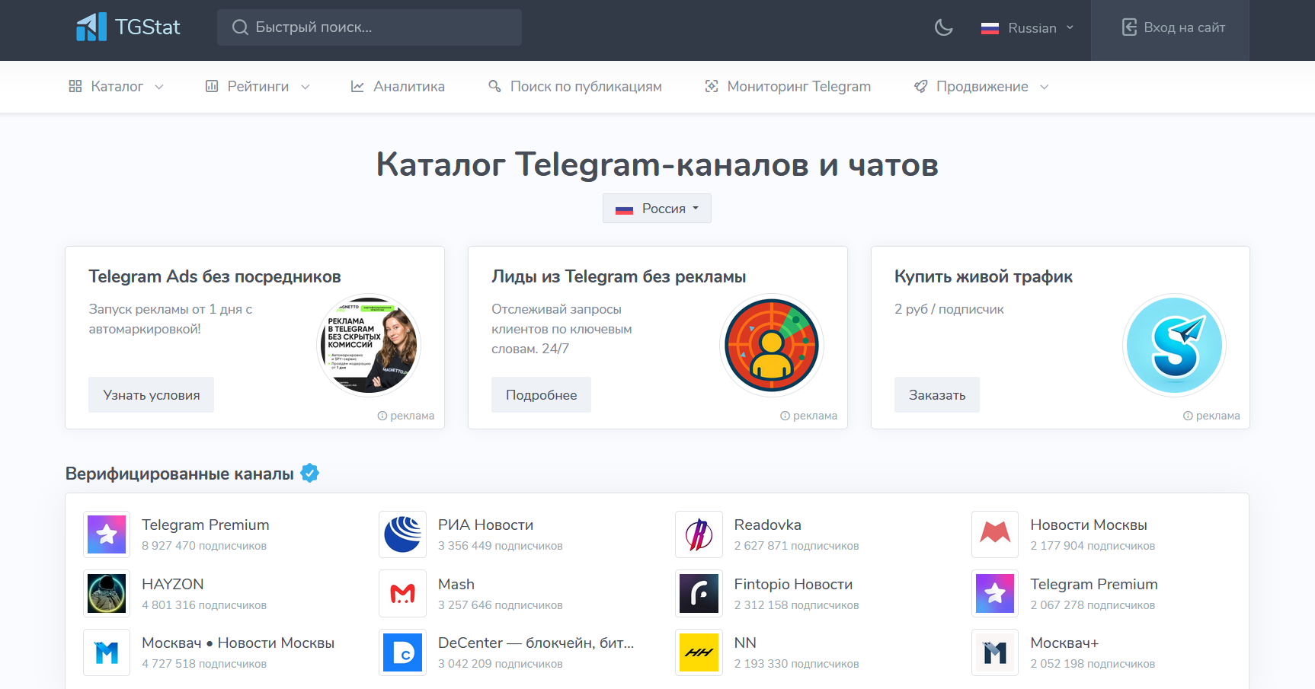Open the Москвач+ channel avatar
The height and width of the screenshot is (689, 1315).
[x=995, y=652]
